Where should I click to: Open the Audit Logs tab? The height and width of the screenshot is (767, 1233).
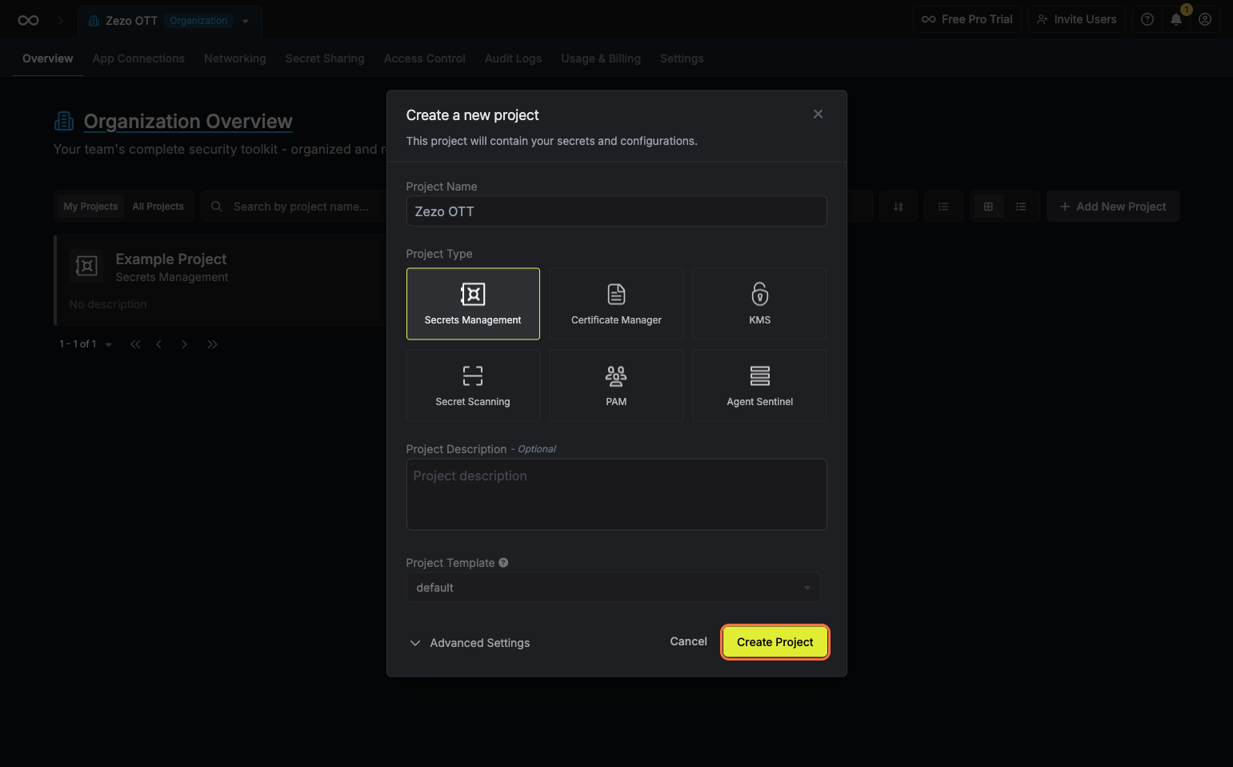[x=513, y=58]
